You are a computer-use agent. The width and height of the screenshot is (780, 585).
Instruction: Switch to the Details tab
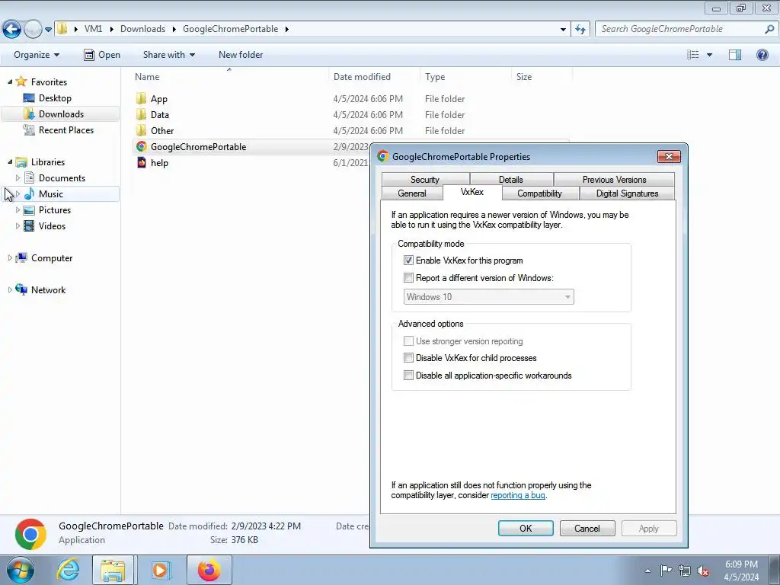pos(511,180)
